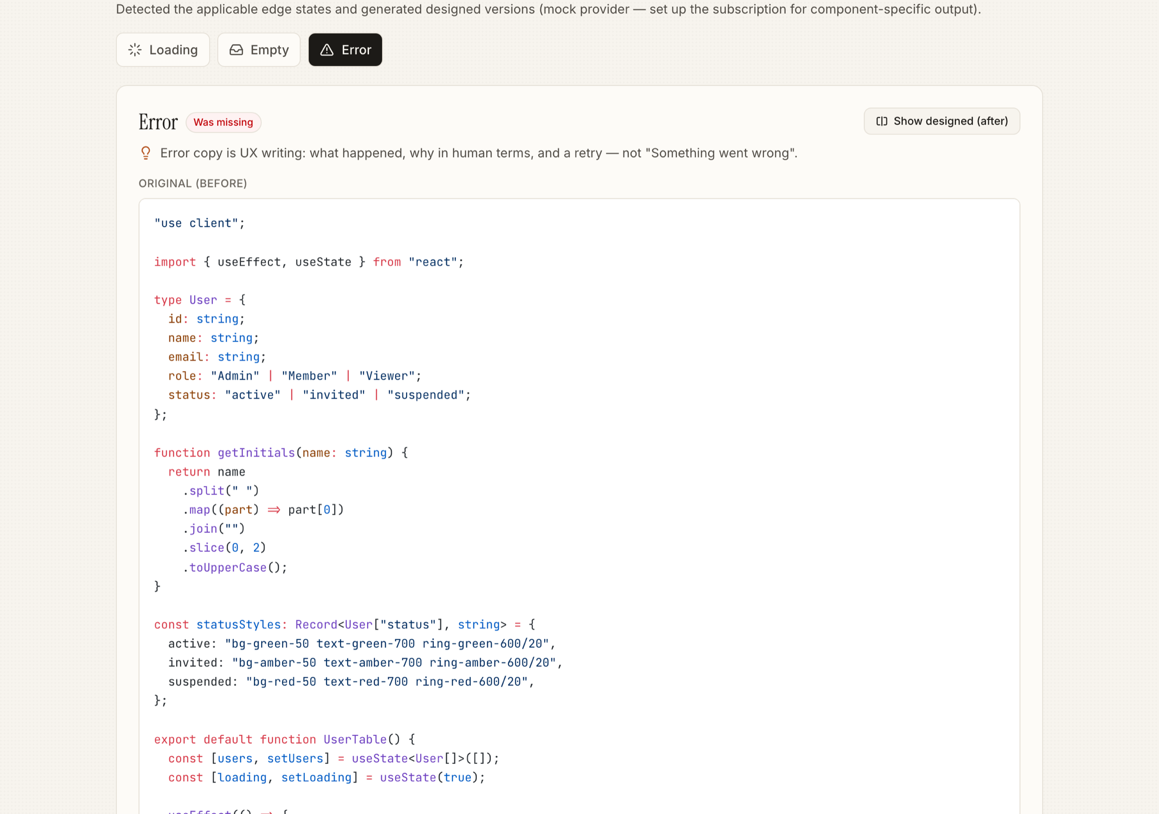Click the Detected applicable edge states description
The height and width of the screenshot is (814, 1159).
tap(549, 9)
